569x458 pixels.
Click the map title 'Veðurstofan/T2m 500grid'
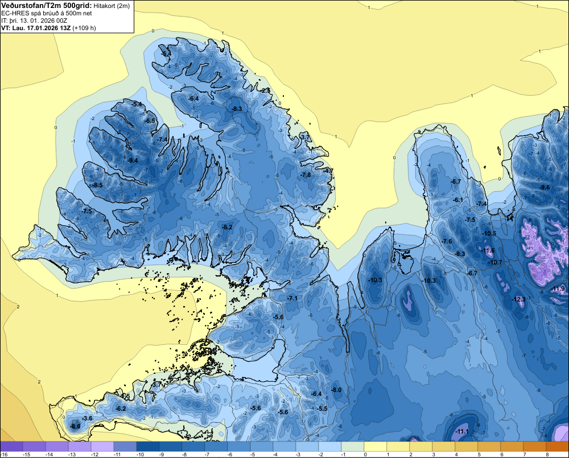coord(46,5)
